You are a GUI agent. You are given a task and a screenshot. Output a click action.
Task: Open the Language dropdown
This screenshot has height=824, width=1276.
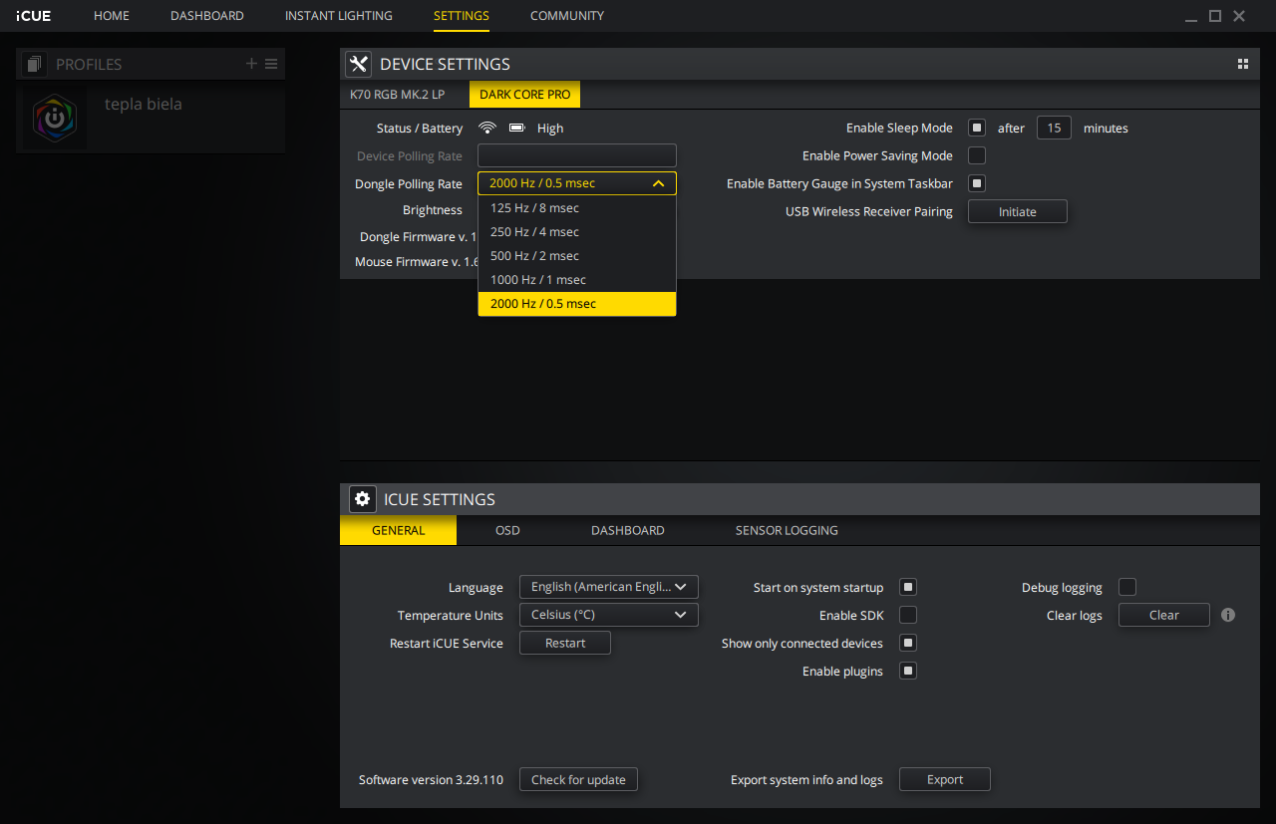pyautogui.click(x=609, y=587)
